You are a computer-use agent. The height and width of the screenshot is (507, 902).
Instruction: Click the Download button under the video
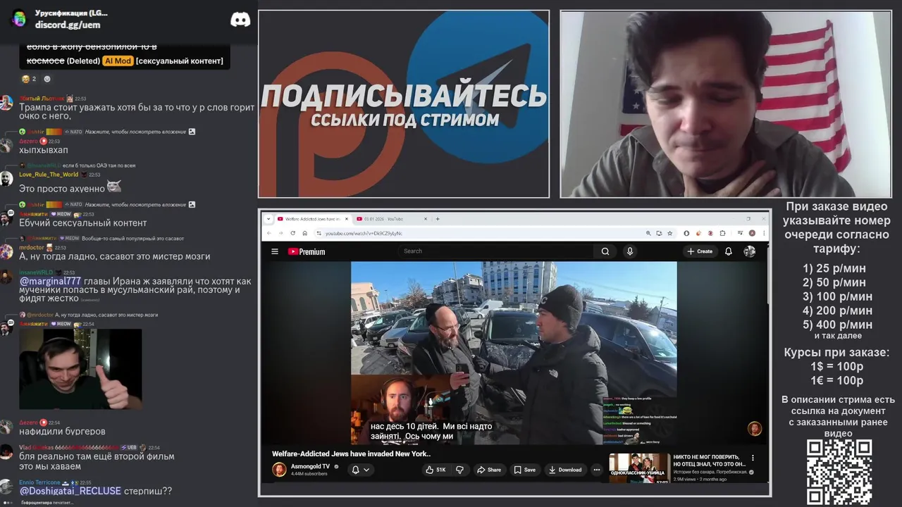[564, 470]
